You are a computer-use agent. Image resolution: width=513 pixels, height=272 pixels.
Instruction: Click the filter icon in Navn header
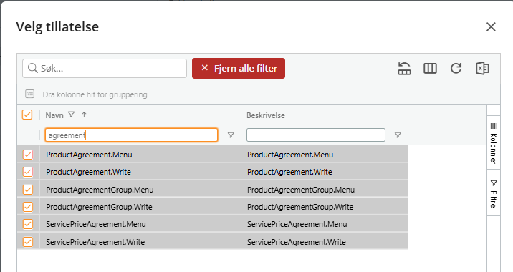(x=72, y=115)
